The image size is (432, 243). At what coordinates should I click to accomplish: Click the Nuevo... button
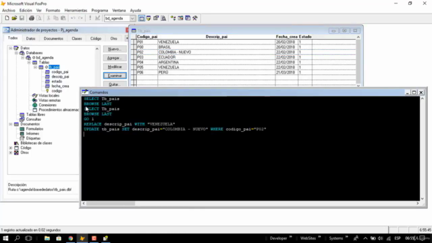click(x=115, y=49)
